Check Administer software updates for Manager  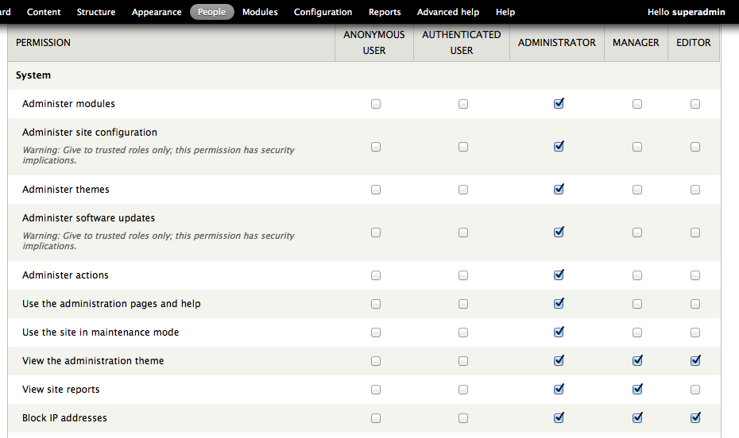(637, 232)
